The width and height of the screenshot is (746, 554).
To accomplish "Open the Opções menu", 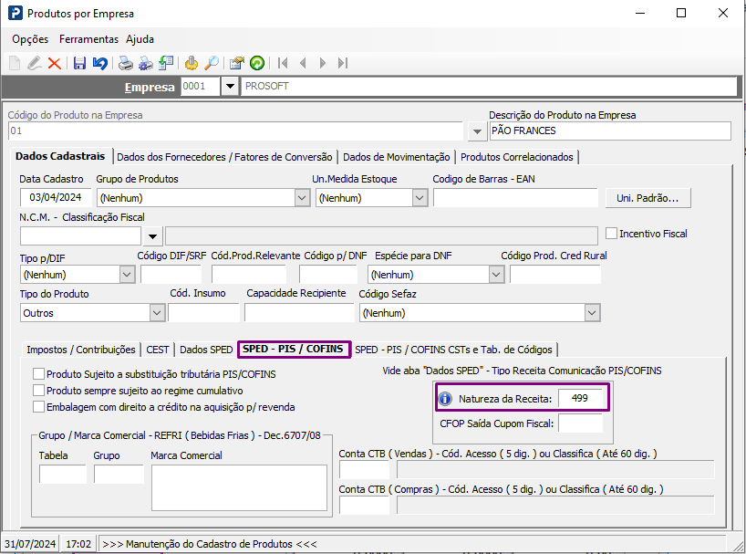I will (x=30, y=39).
